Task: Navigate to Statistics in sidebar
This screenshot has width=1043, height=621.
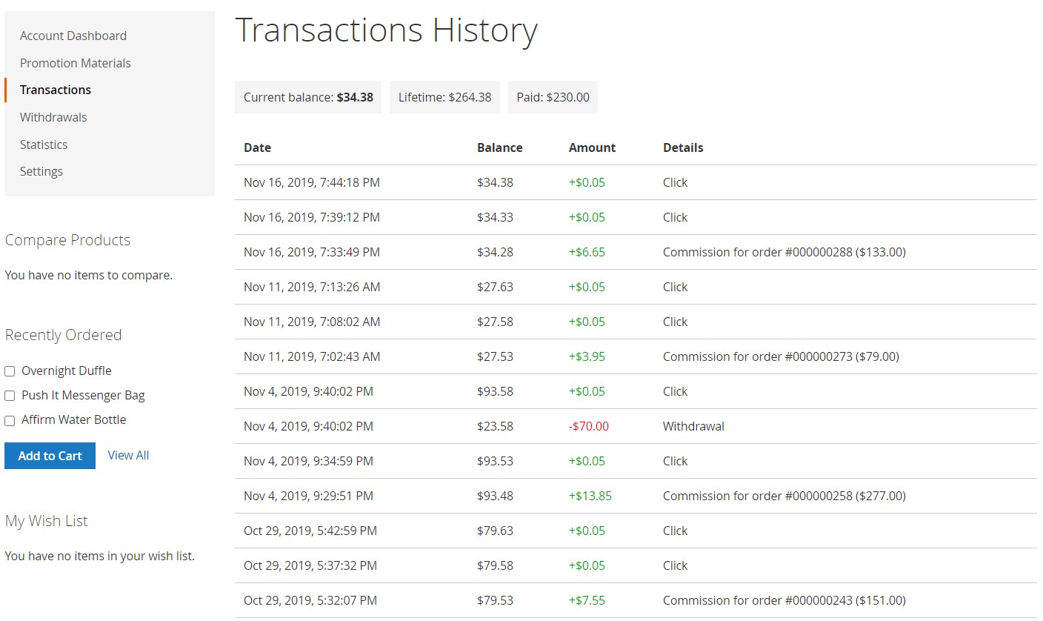Action: 44,145
